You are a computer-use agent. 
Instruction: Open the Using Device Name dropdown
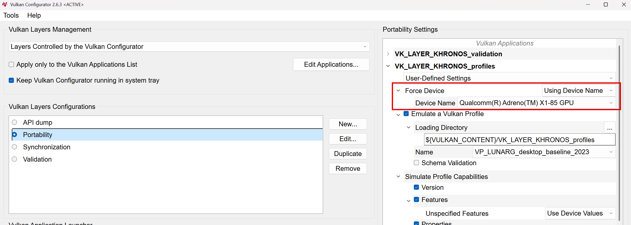(578, 91)
